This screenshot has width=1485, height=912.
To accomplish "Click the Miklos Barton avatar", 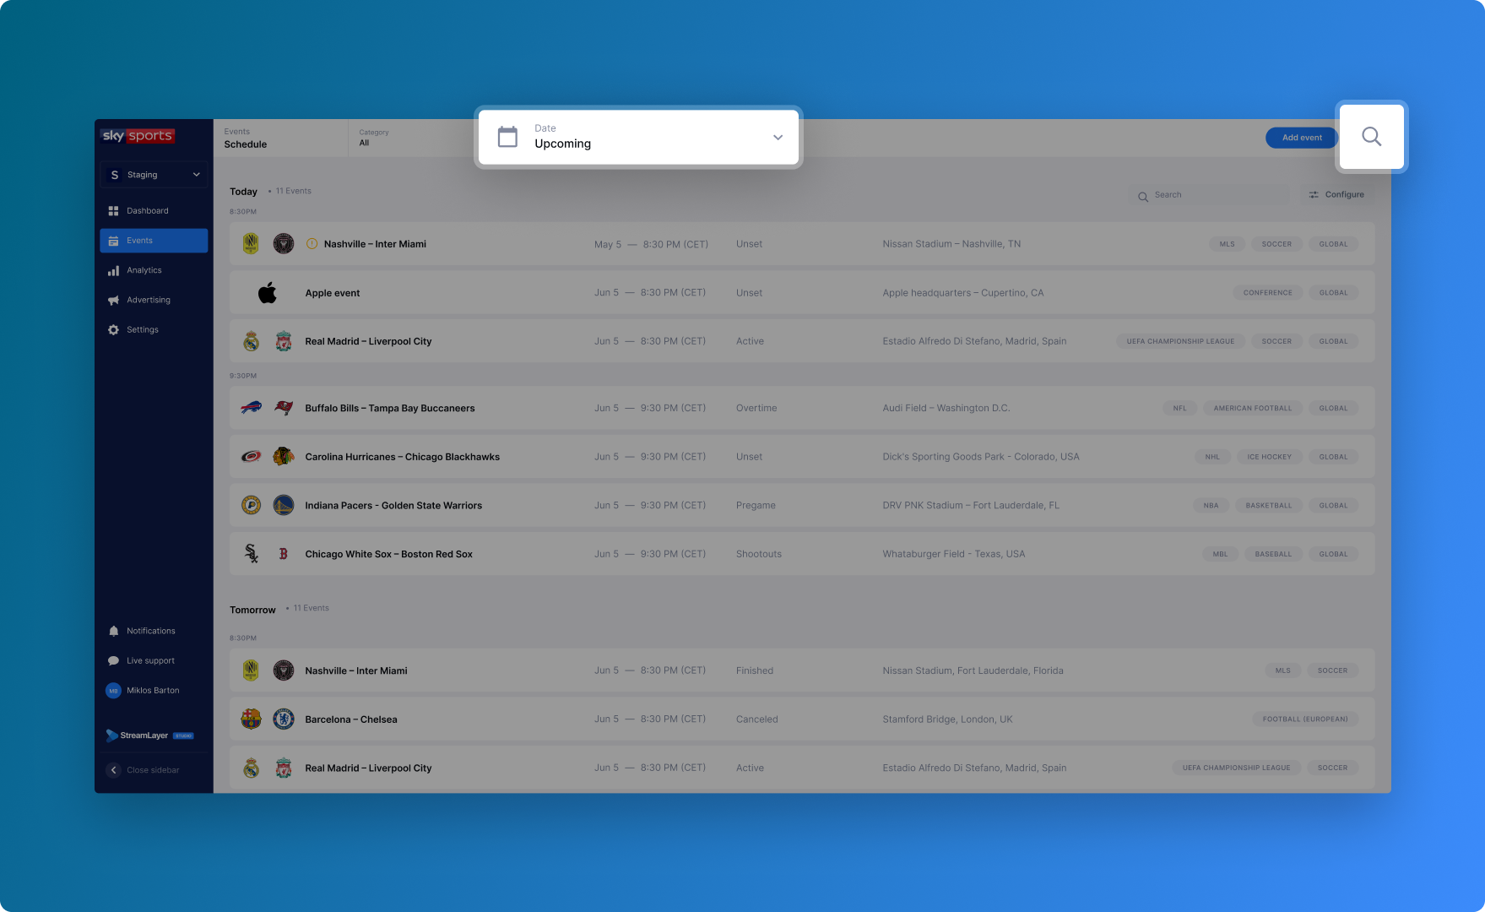I will [113, 691].
